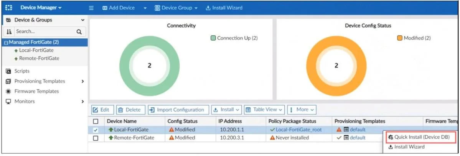Open Scripts in the sidebar

(x=22, y=71)
